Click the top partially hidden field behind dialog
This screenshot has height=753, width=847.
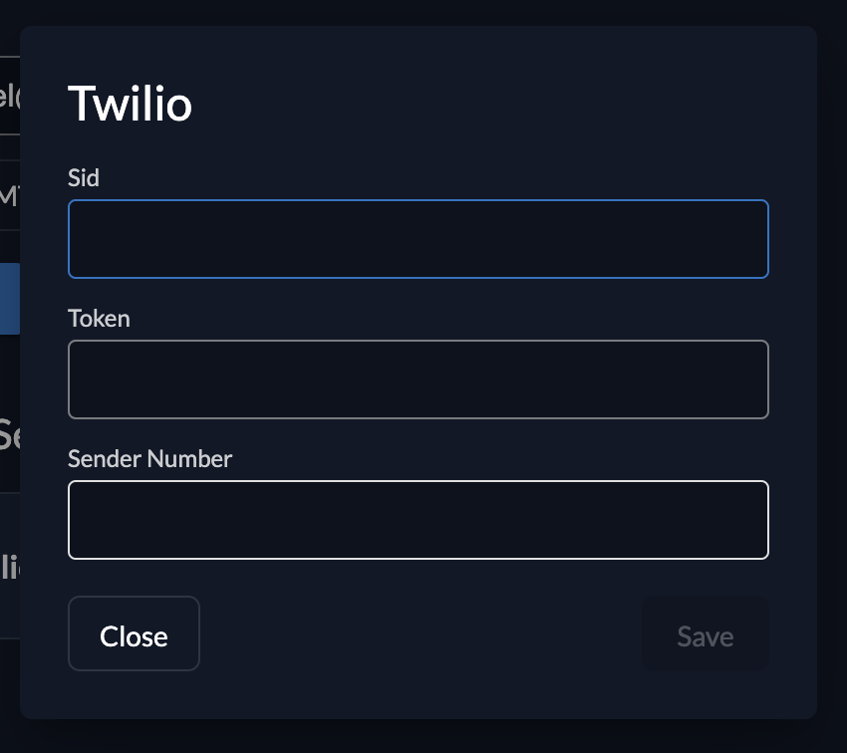tap(9, 98)
